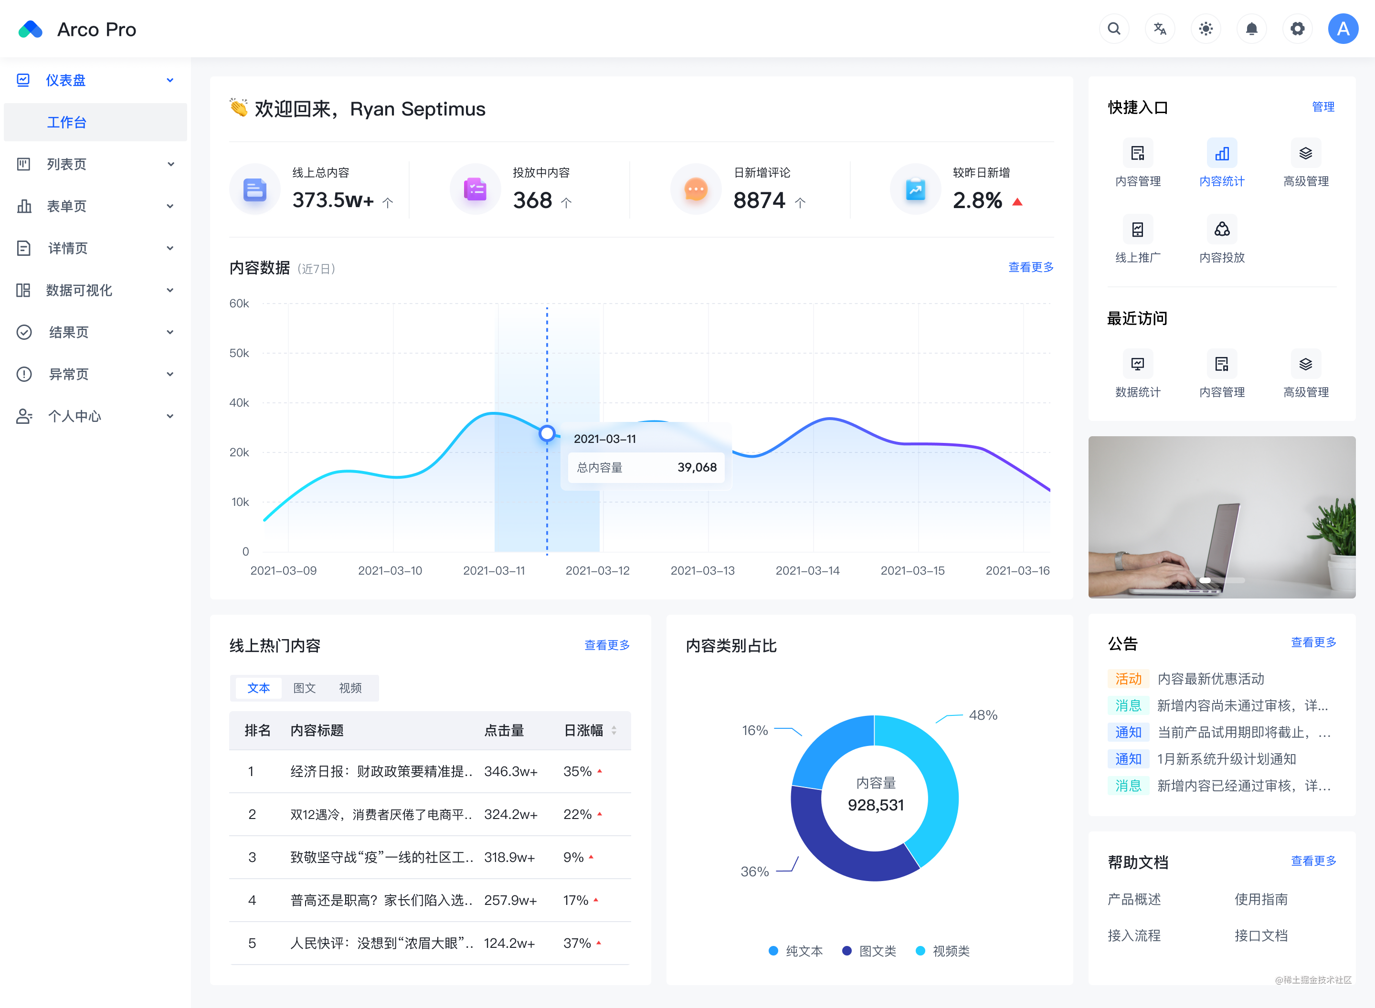This screenshot has height=1008, width=1375.
Task: Click 查看更多 next to 内容数据
Action: pos(1030,267)
